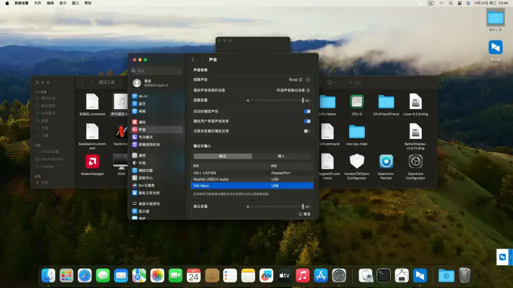513x288 pixels.
Task: Toggle 启动时播放声音 switch
Action: (x=307, y=111)
